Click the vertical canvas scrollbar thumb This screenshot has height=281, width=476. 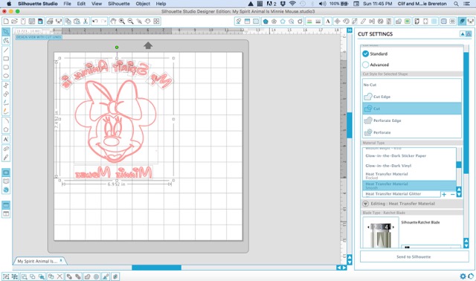350,125
